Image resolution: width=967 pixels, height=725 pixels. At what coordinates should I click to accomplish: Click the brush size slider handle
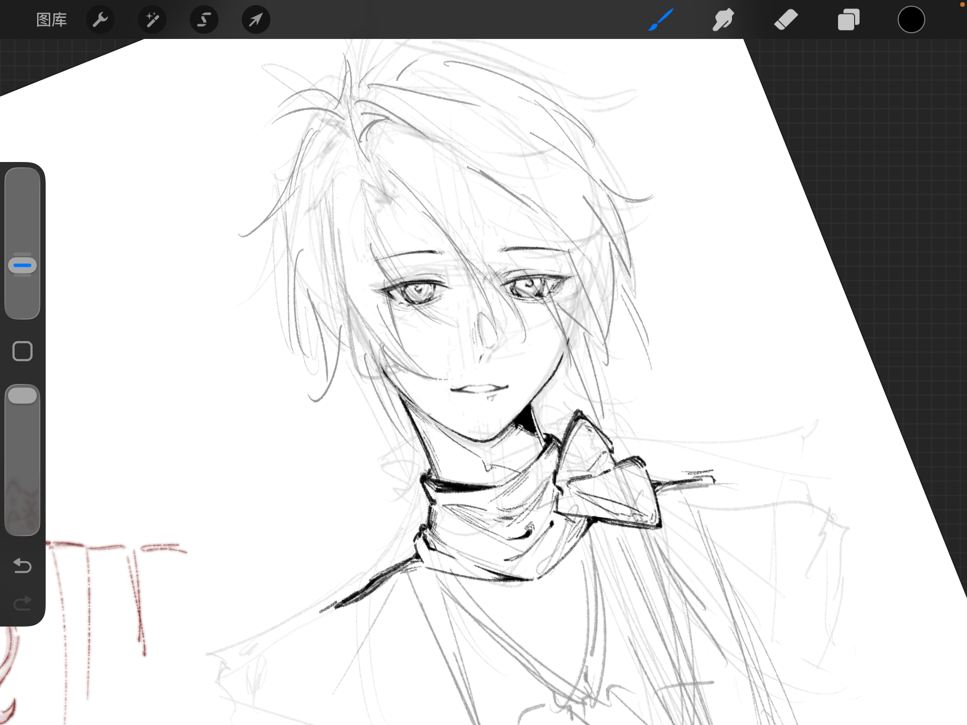click(22, 265)
